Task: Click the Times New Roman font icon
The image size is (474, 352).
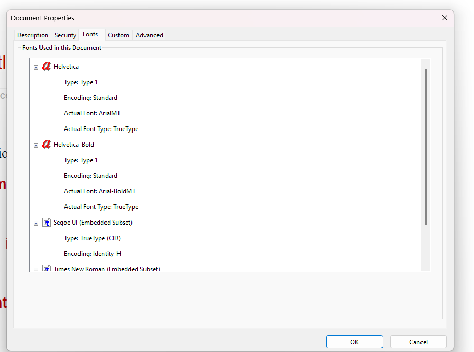Action: click(46, 269)
